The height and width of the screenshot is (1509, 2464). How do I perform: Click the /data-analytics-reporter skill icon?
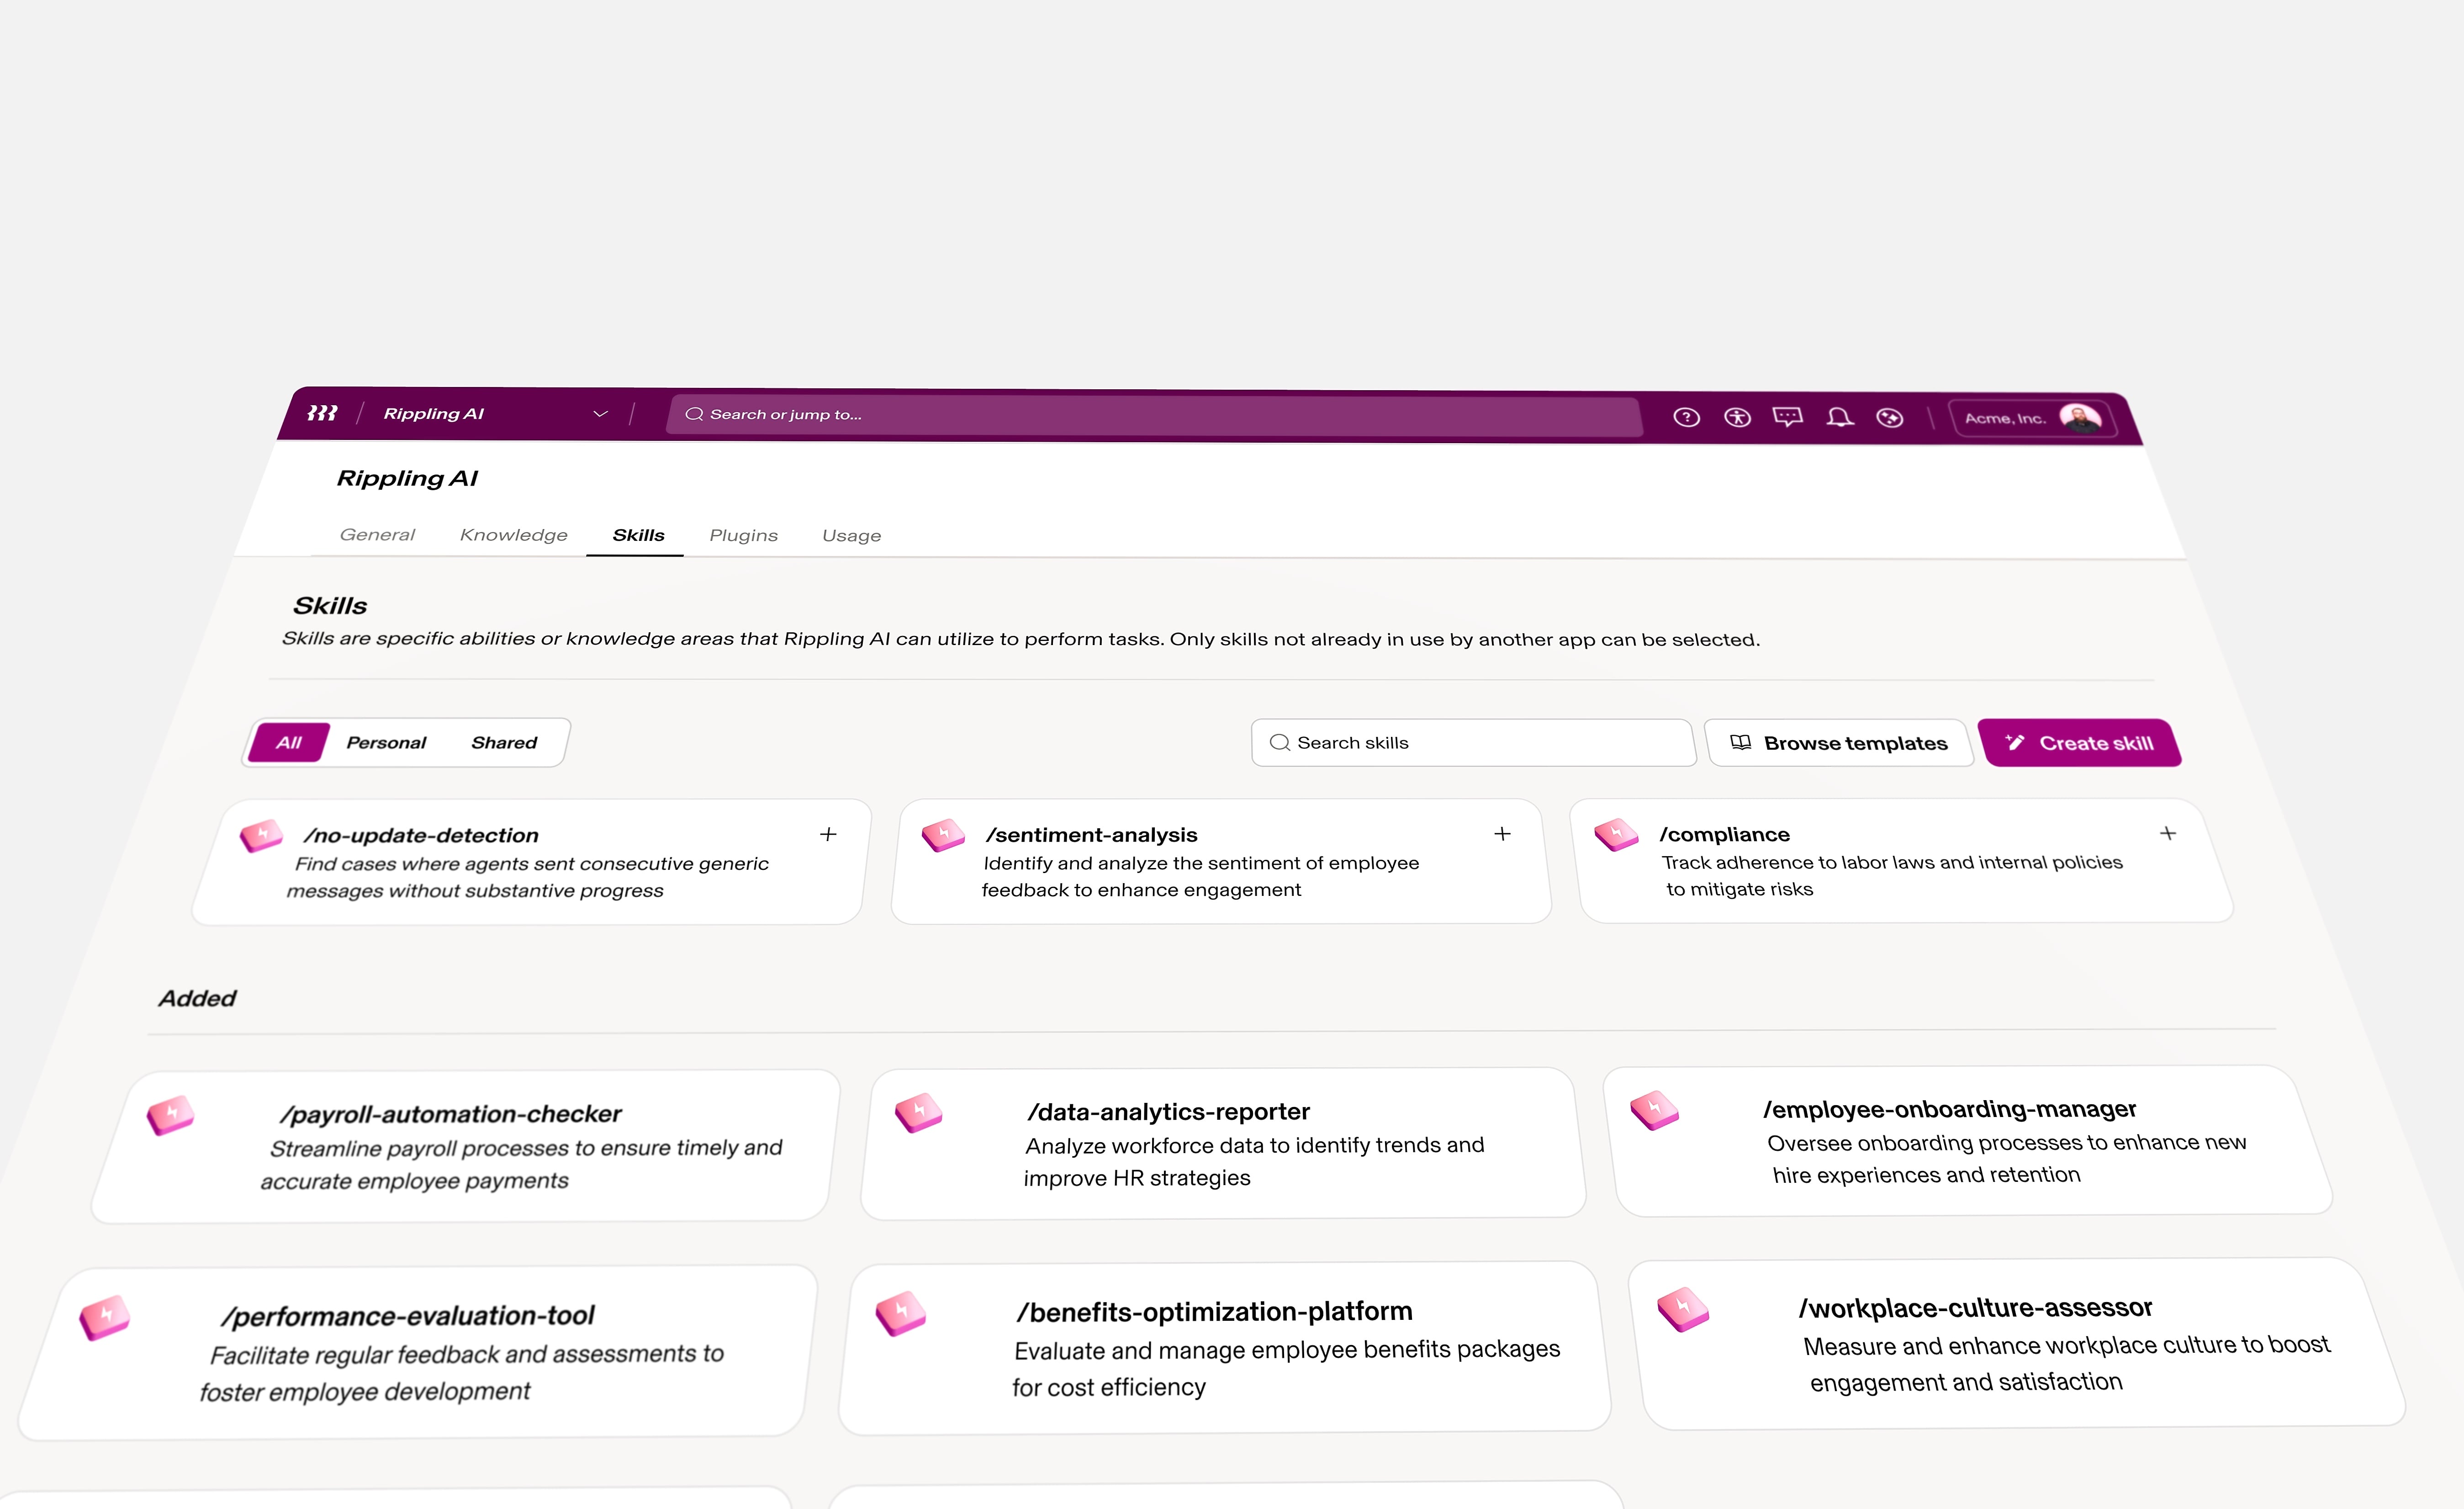pos(918,1112)
